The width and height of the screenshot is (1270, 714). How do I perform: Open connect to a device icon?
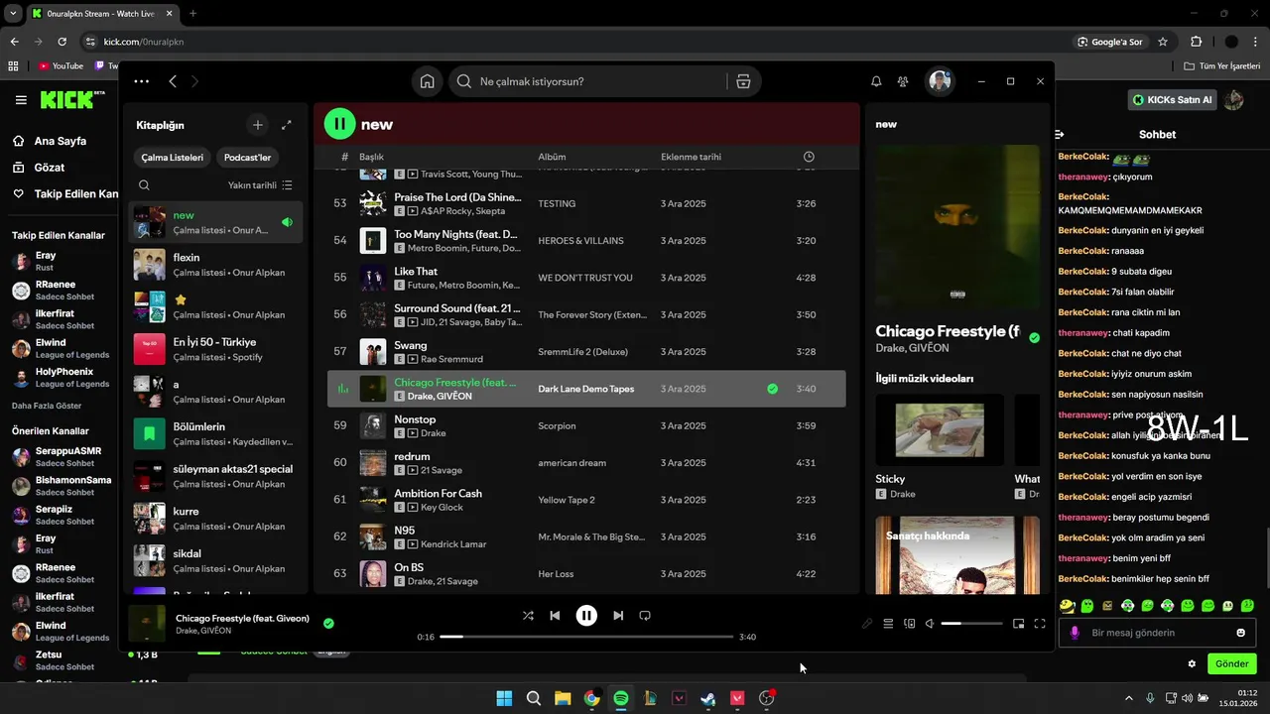(909, 624)
